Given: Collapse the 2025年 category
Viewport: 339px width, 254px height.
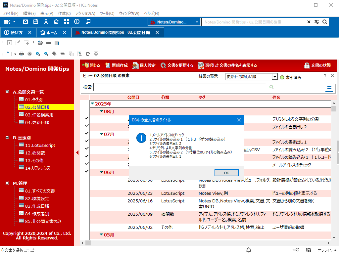Looking at the screenshot, I should pos(92,104).
